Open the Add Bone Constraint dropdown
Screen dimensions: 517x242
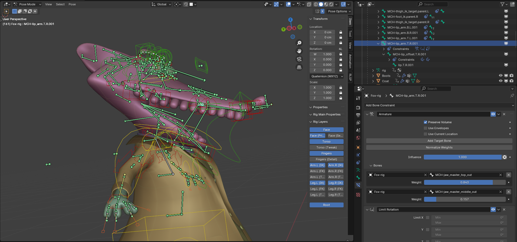[x=439, y=105]
